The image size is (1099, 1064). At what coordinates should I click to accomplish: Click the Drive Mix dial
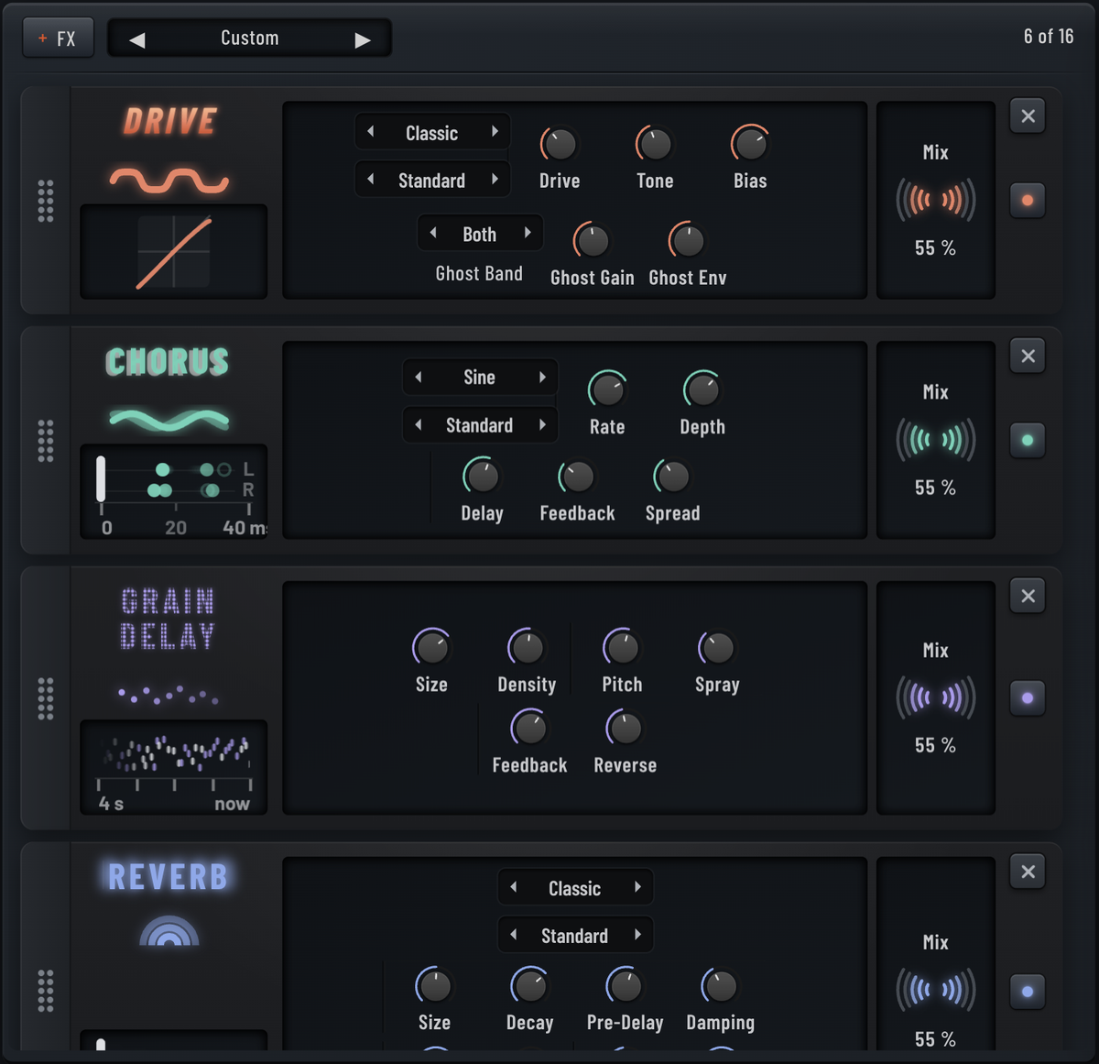pos(935,200)
